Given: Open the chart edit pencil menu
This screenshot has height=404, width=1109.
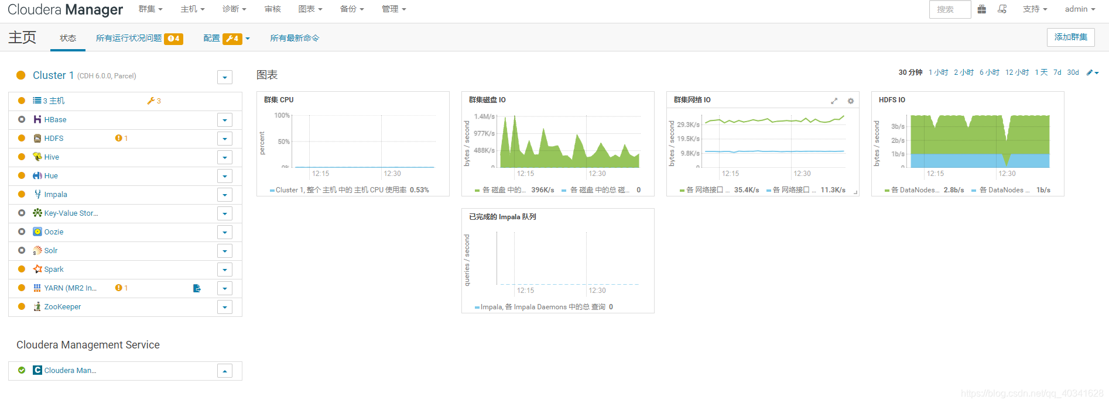Looking at the screenshot, I should [1093, 72].
